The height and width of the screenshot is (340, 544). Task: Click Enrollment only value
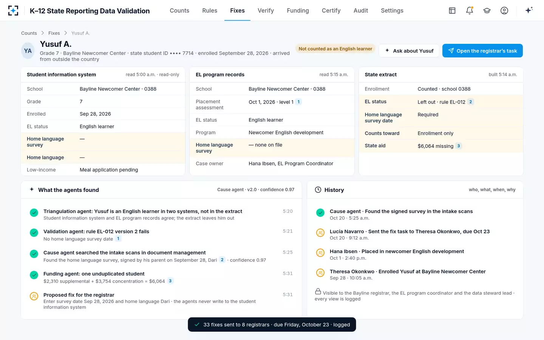[x=436, y=133]
